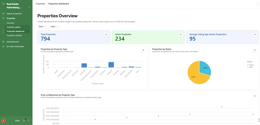The width and height of the screenshot is (260, 125).
Task: Expand Properties by Status chart
Action: click(254, 51)
